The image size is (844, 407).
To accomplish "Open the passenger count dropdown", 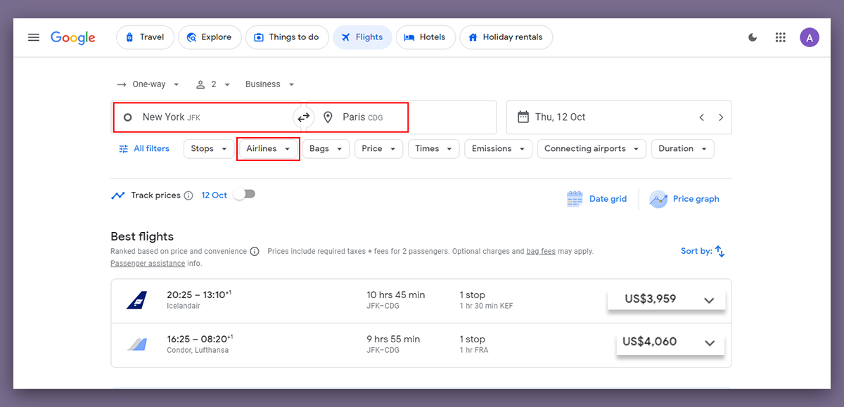I will point(213,84).
